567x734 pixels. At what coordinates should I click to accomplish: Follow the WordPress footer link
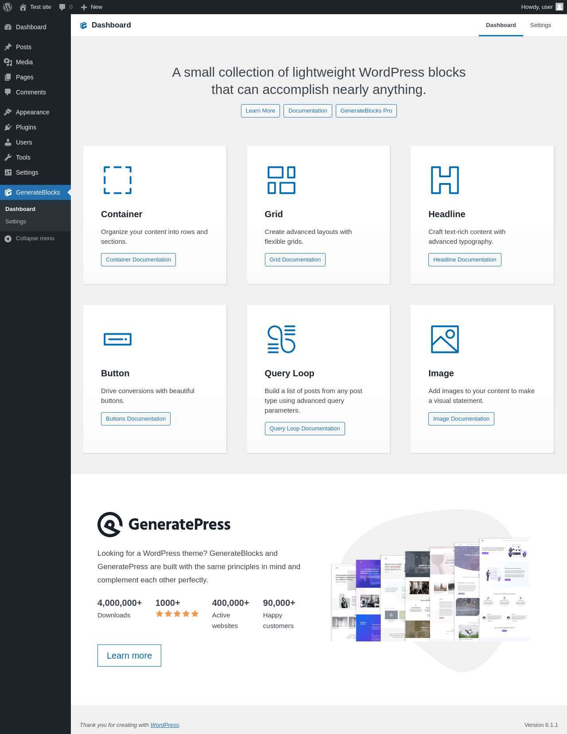pos(165,725)
